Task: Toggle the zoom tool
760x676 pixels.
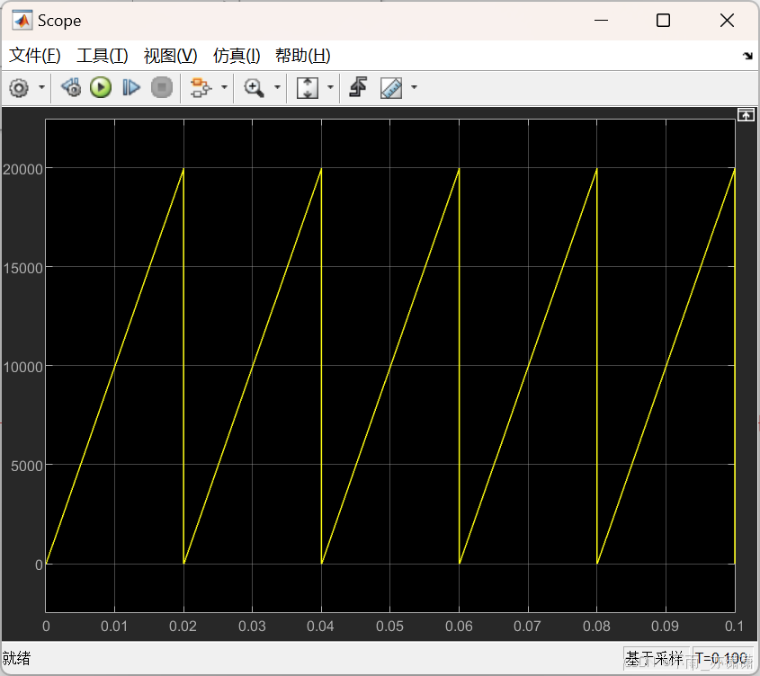Action: (253, 88)
